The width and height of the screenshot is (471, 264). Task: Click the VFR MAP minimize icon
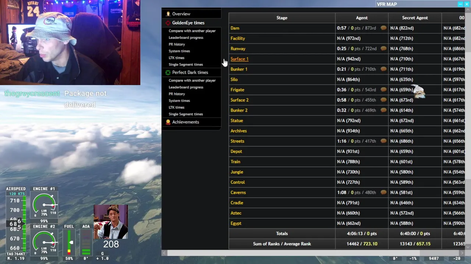pos(460,4)
